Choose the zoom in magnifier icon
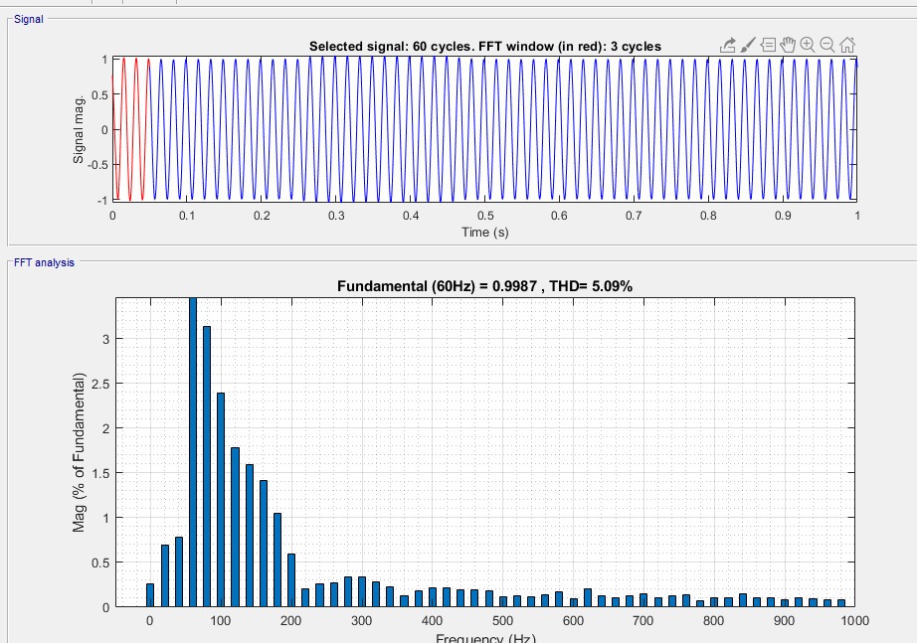 point(808,45)
